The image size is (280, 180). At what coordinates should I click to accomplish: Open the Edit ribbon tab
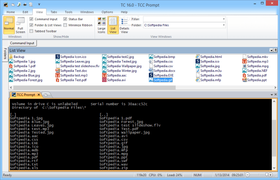click(x=25, y=12)
